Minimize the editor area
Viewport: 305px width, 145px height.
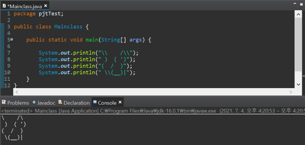point(295,4)
